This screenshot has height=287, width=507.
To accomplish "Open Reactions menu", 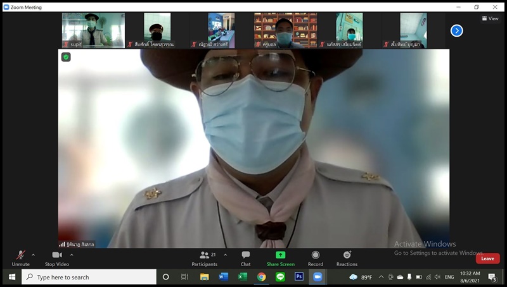I will tap(347, 259).
